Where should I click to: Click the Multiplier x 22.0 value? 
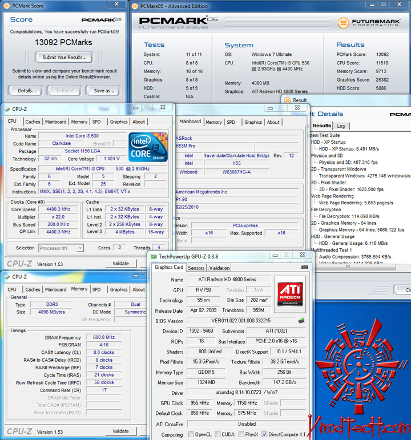point(58,217)
